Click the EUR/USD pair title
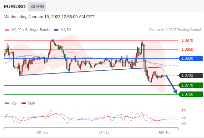Viewport: 204px width, 138px height. (x=15, y=7)
